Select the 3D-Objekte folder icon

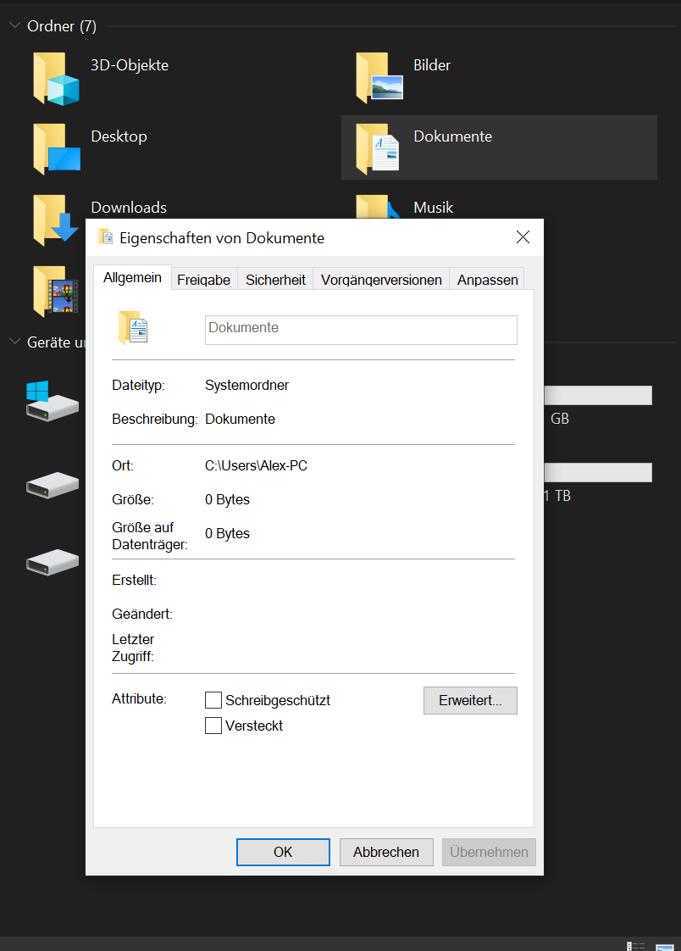coord(56,78)
